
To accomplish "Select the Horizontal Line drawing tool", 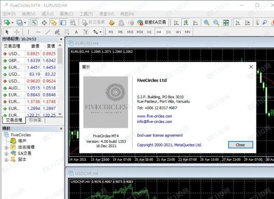I will (x=38, y=32).
